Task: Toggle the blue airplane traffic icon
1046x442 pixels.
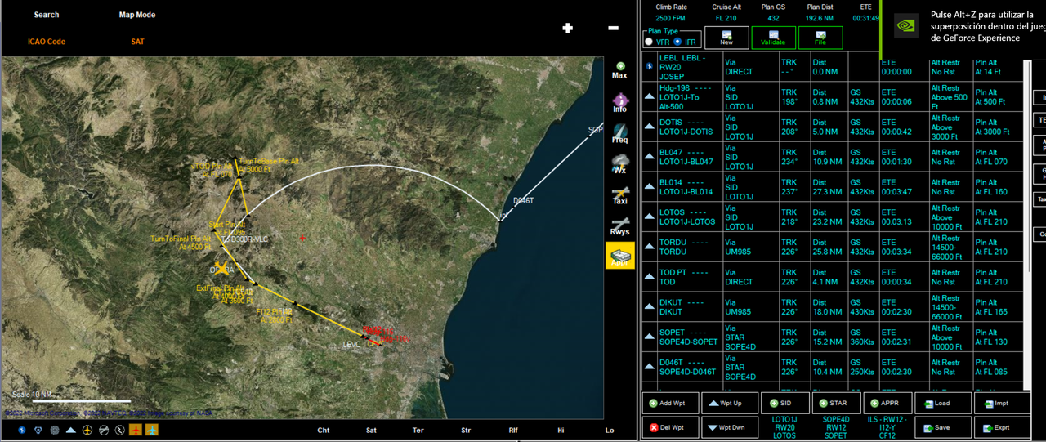Action: click(x=152, y=430)
